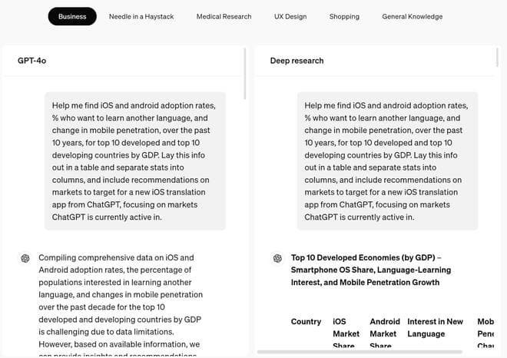Click the Interest in New Language column header
Screen dimensions: 507x358
coord(435,327)
